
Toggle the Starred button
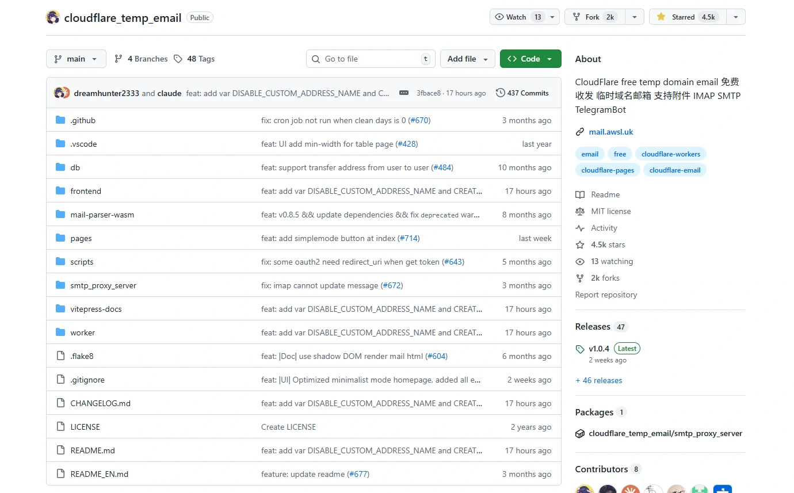pyautogui.click(x=688, y=17)
